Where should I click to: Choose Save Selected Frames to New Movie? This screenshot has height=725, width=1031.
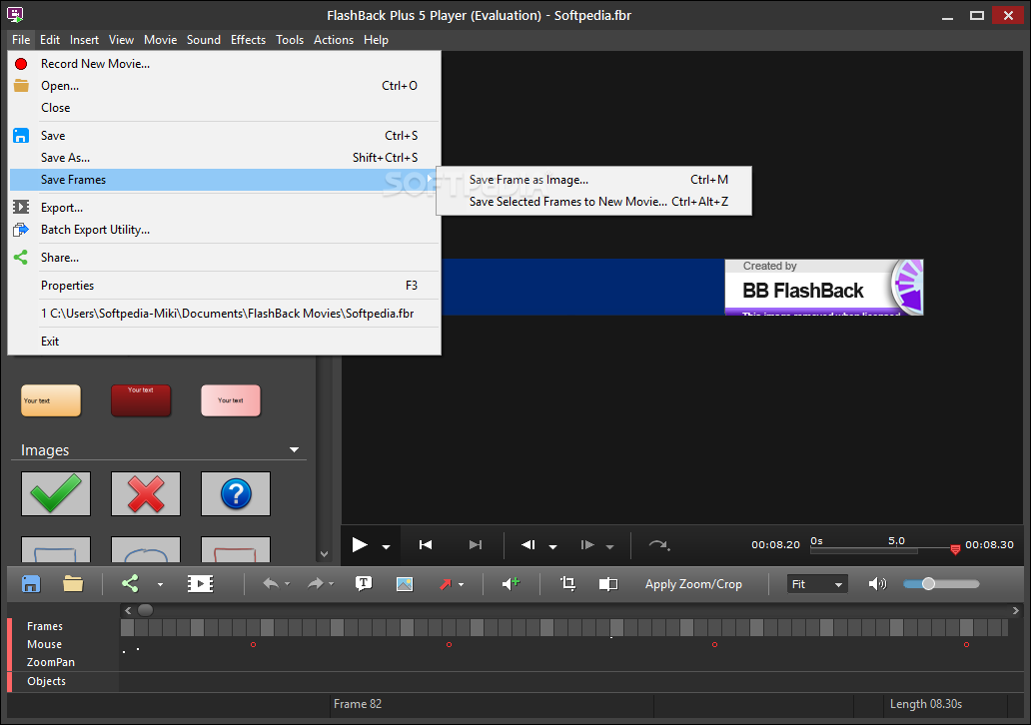click(593, 202)
